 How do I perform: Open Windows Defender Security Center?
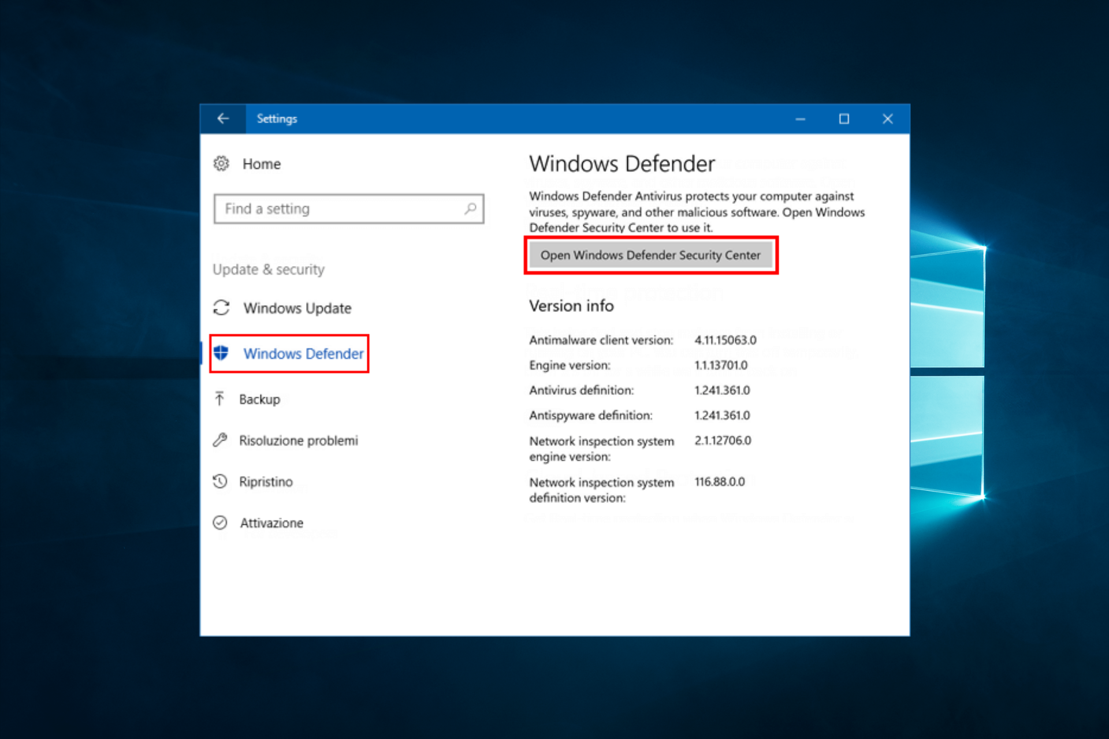[x=650, y=255]
